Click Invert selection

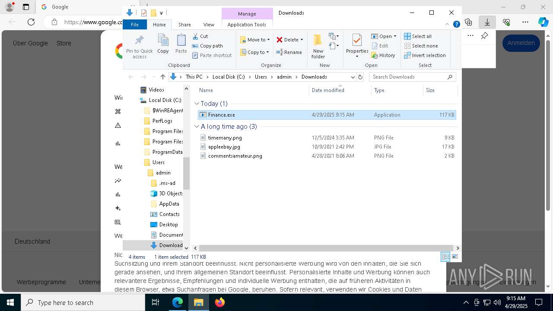point(425,55)
